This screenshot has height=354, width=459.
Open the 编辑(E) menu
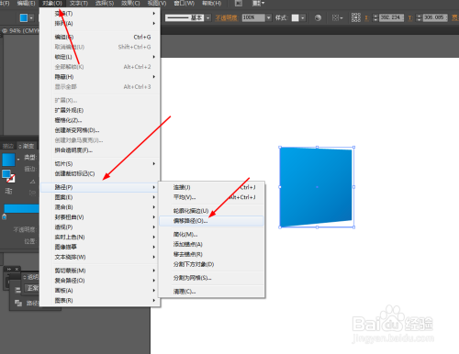click(x=26, y=4)
